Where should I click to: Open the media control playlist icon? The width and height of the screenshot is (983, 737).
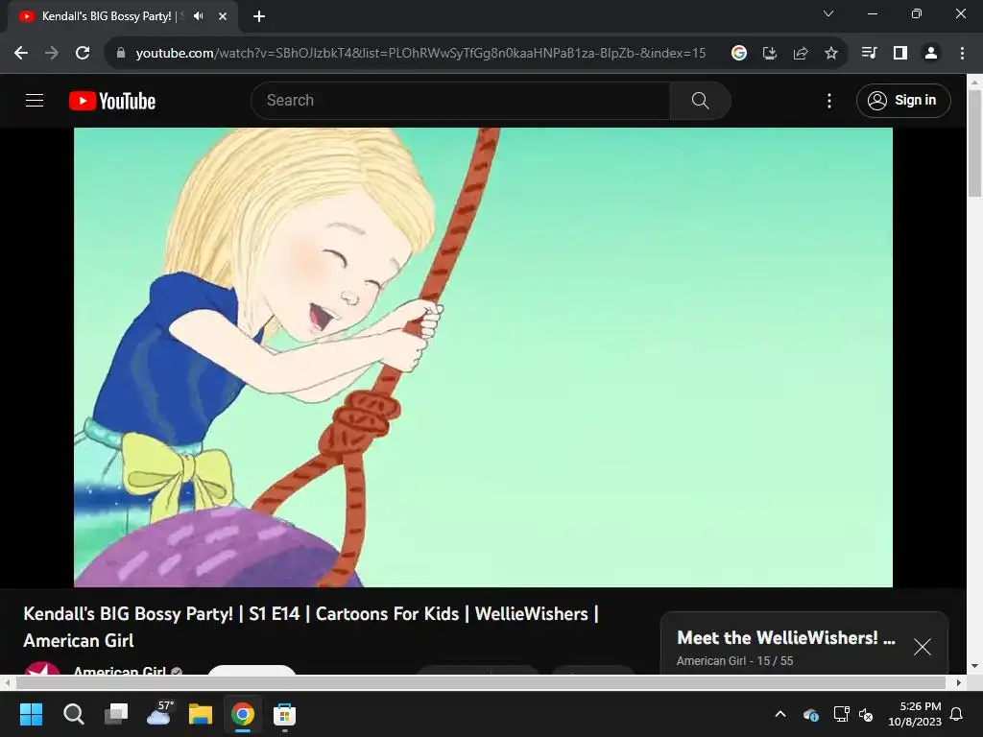(870, 54)
